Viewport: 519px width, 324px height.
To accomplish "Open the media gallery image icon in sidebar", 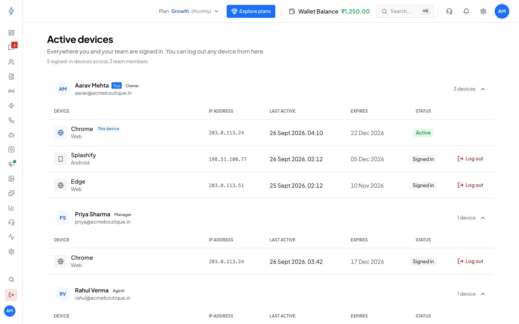I will (11, 178).
